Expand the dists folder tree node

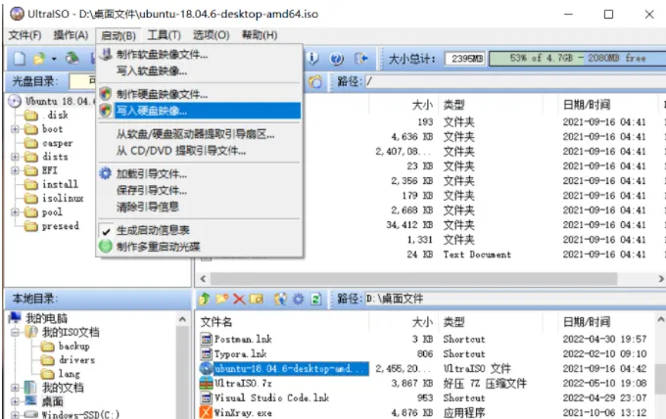(x=16, y=157)
